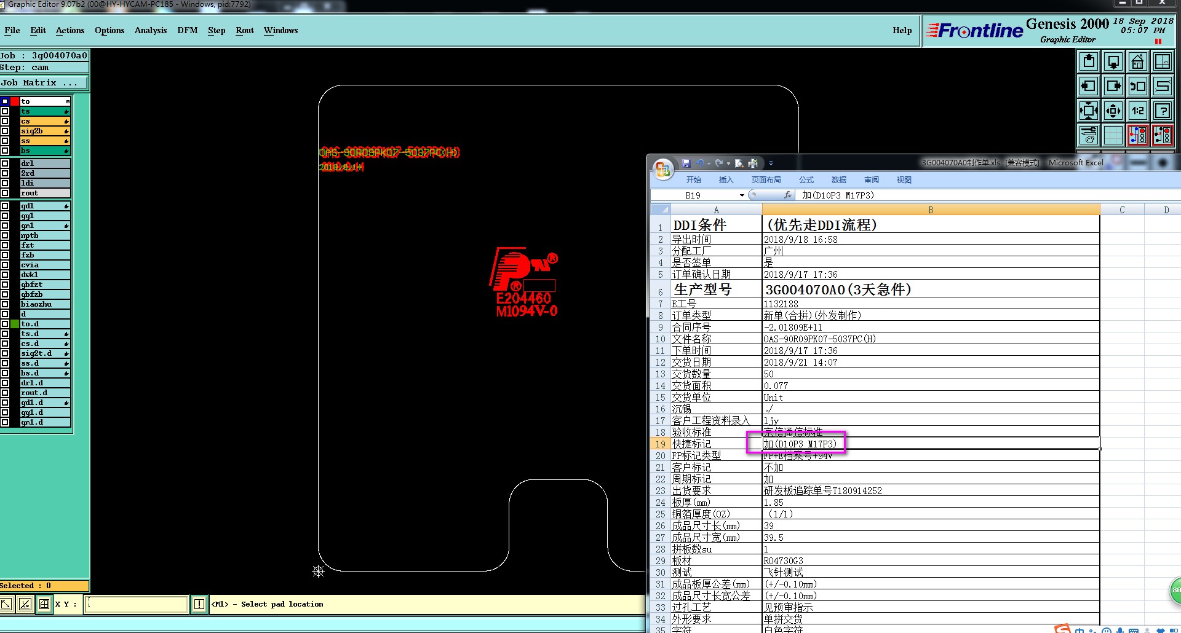Open the Edit menu

pos(38,30)
